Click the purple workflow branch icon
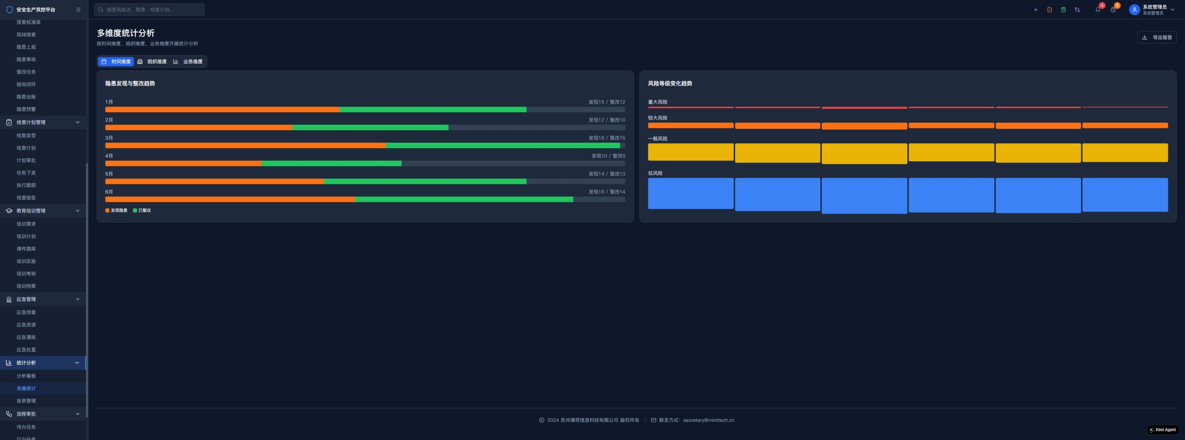Screen dimensions: 1185x440 (1077, 10)
